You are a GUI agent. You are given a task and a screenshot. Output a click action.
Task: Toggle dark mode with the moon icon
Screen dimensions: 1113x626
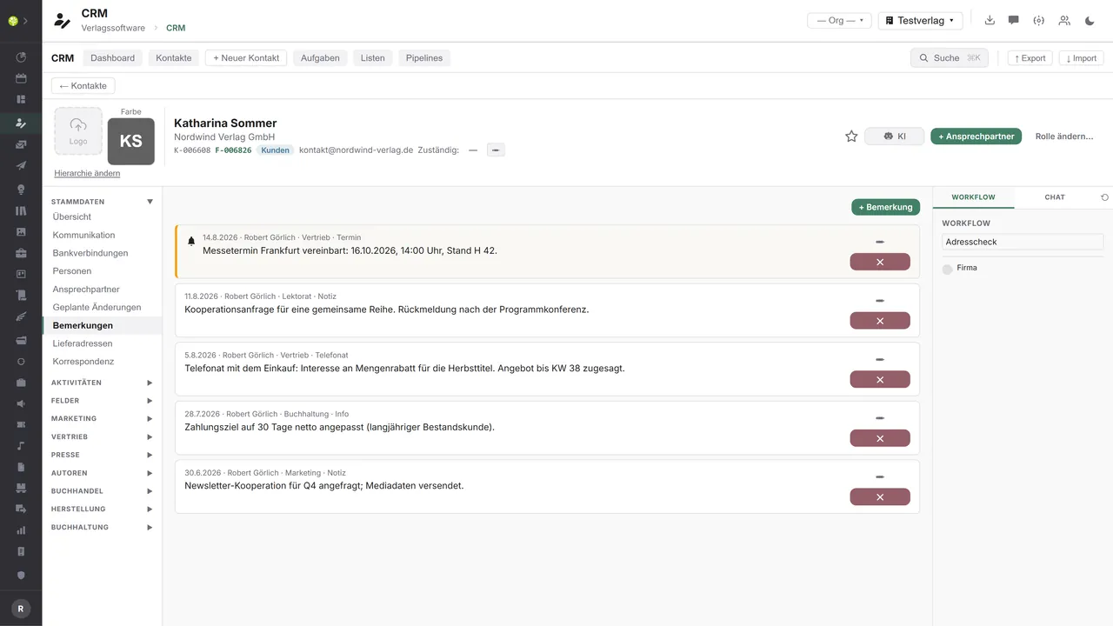tap(1090, 20)
